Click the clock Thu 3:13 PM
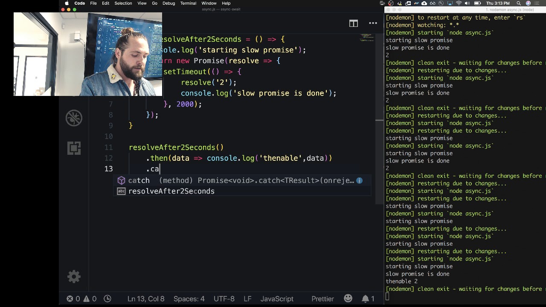The width and height of the screenshot is (546, 307). [x=498, y=3]
